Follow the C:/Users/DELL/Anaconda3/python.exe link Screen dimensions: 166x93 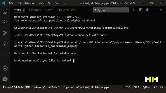point(103,42)
